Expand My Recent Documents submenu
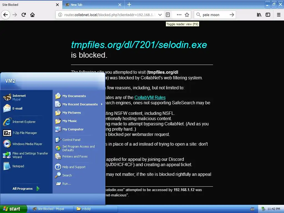 click(79, 104)
